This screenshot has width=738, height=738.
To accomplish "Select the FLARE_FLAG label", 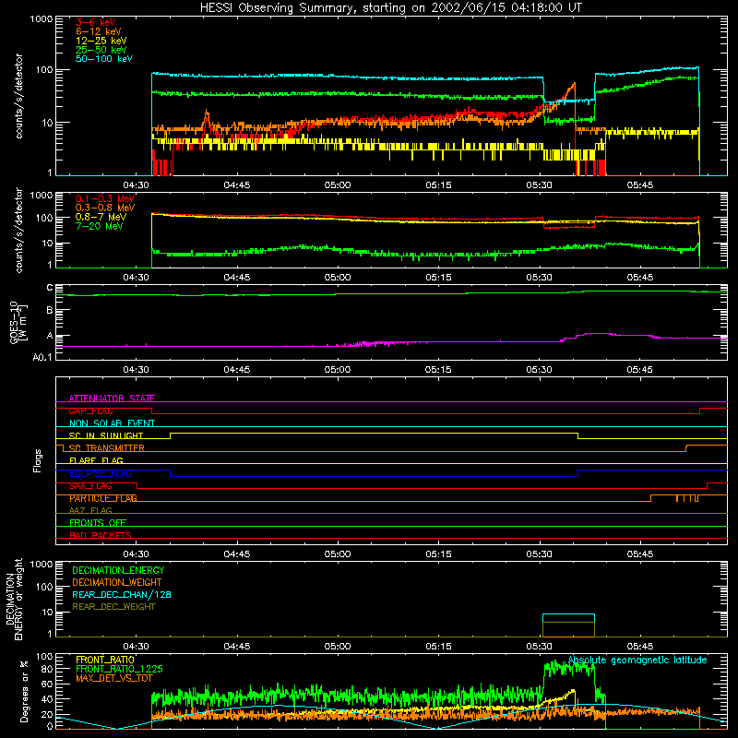I will coord(96,460).
